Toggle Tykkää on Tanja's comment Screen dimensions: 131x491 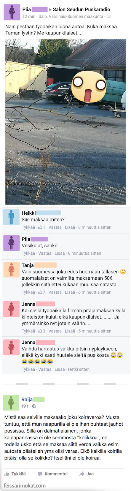(28, 292)
